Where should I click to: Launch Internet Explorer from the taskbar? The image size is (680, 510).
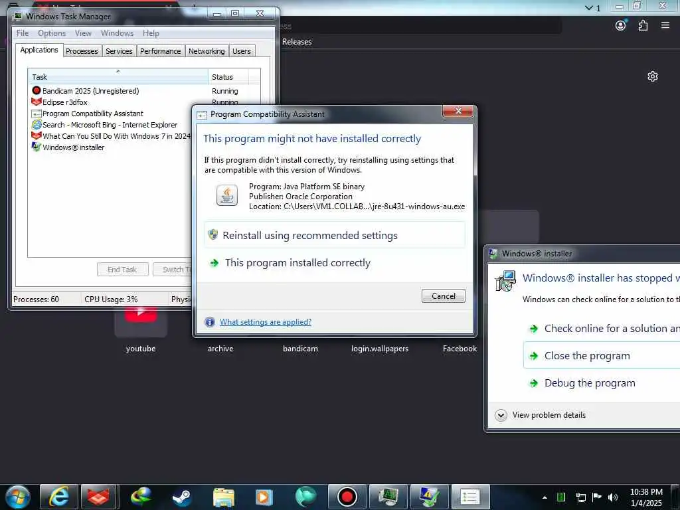pyautogui.click(x=58, y=497)
